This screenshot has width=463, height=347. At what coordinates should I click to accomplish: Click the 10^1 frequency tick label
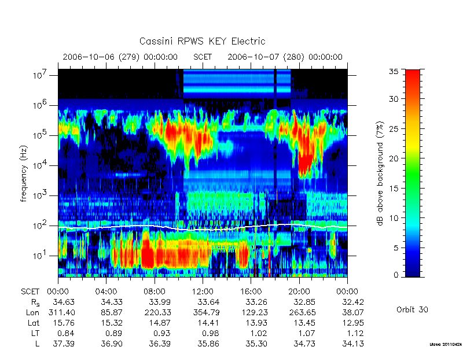point(39,256)
